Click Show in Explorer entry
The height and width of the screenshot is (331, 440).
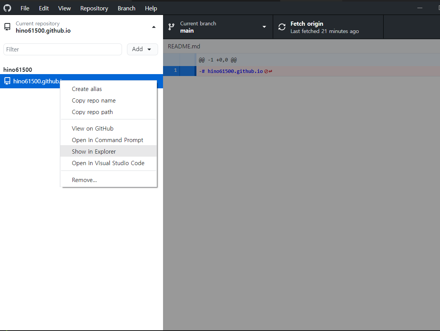[x=94, y=152]
